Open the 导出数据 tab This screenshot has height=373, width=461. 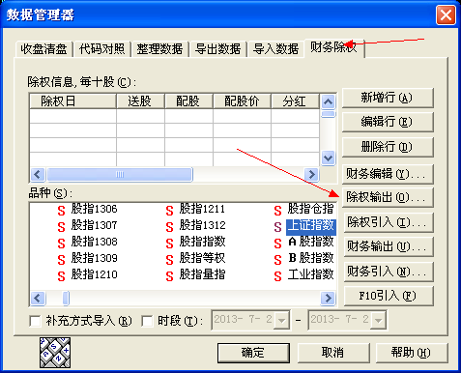tap(217, 49)
